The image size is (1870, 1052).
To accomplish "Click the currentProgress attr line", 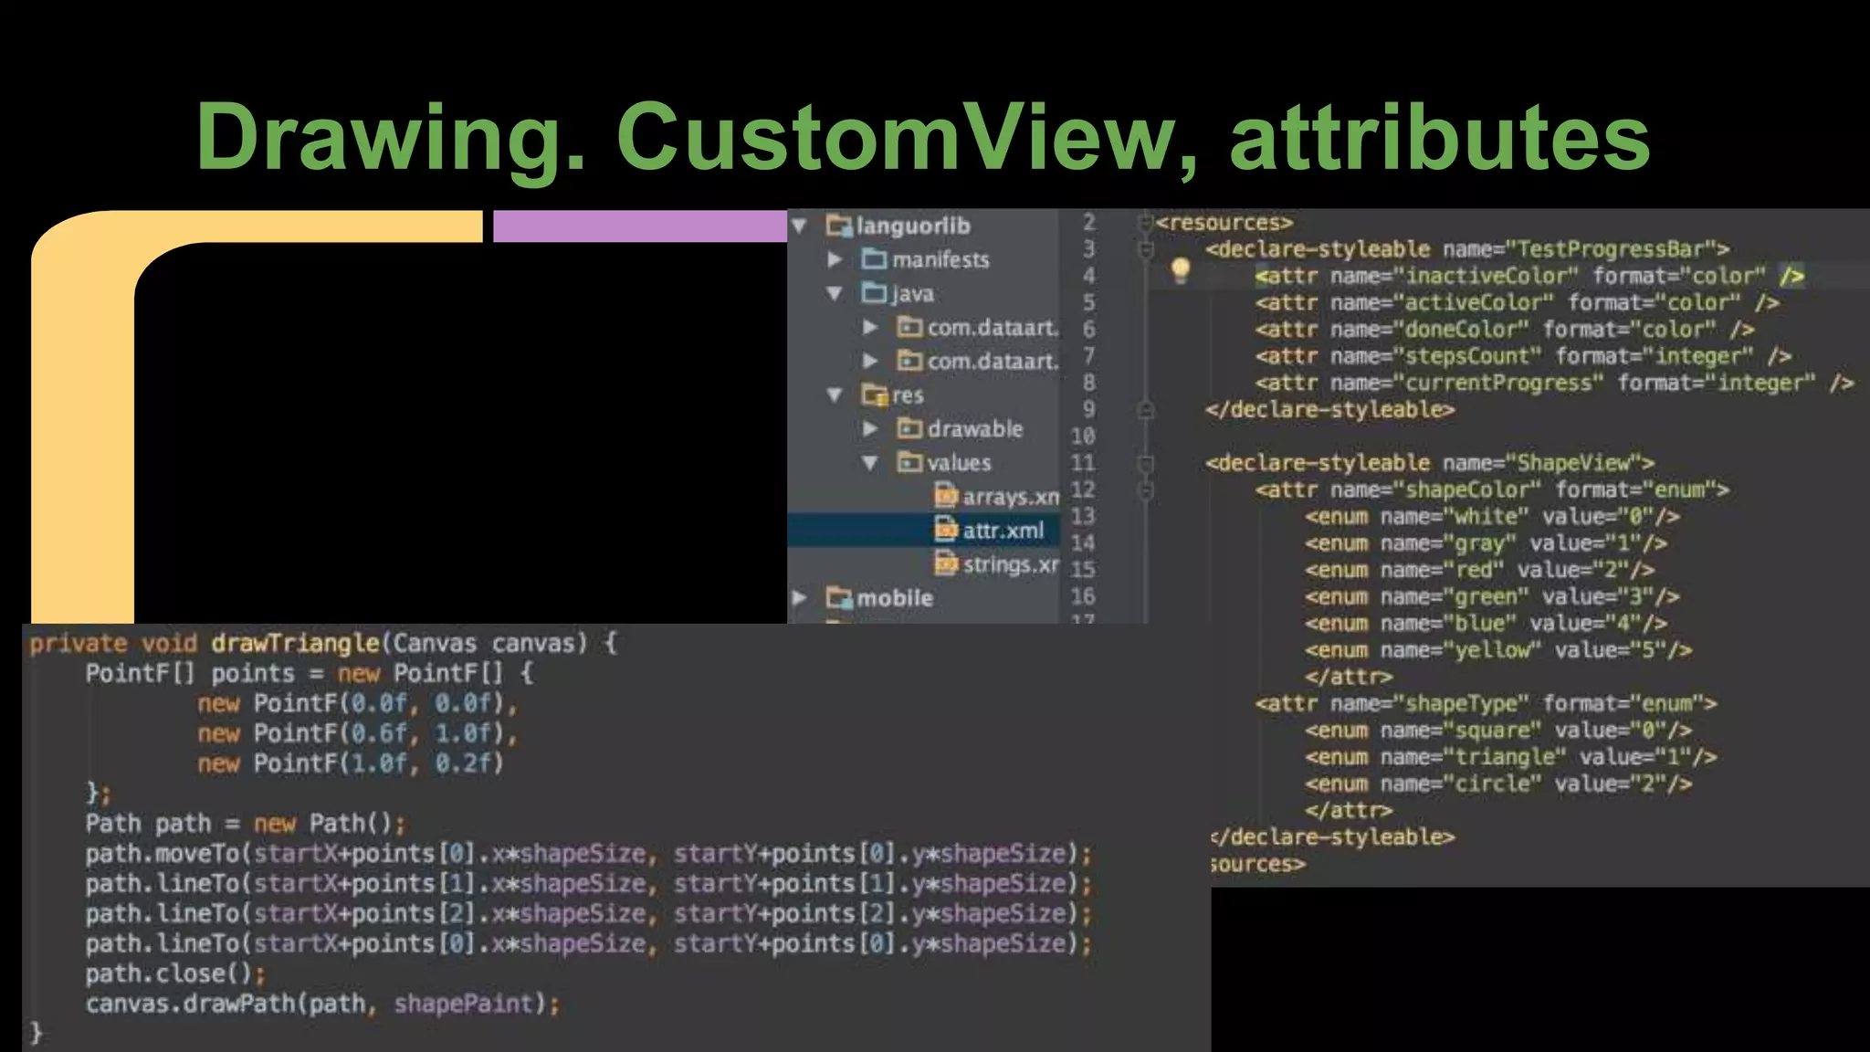I will (1554, 383).
